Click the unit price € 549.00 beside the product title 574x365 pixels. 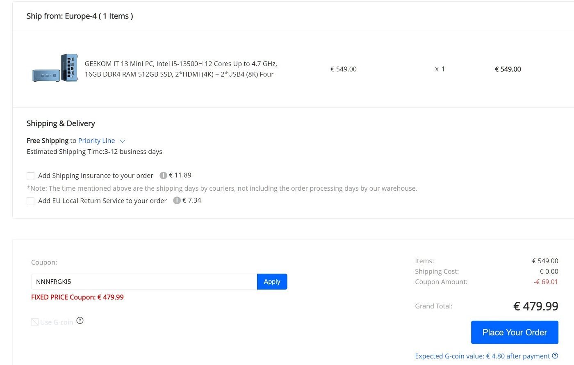pyautogui.click(x=344, y=69)
